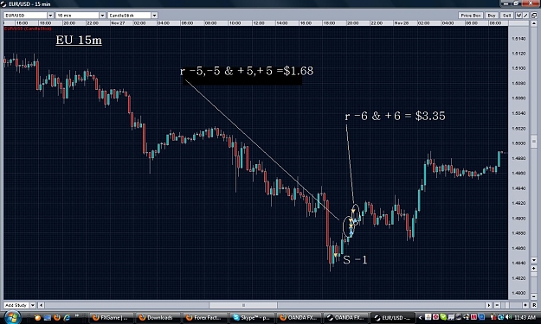Click the R reset chart button
The width and height of the screenshot is (541, 324).
(534, 305)
